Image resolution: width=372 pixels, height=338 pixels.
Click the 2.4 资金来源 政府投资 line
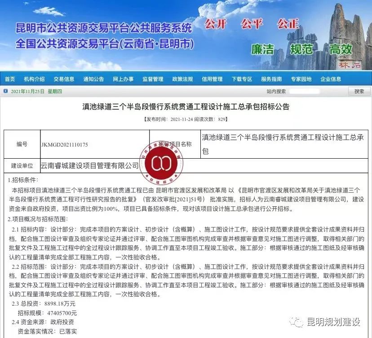pos(43,322)
